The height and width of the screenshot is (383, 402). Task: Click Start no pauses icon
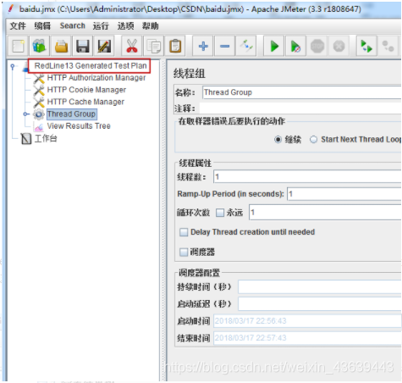pos(295,46)
